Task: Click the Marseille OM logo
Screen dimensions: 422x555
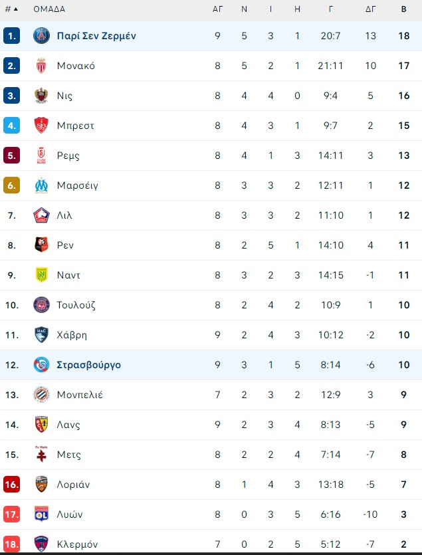Action: [41, 185]
